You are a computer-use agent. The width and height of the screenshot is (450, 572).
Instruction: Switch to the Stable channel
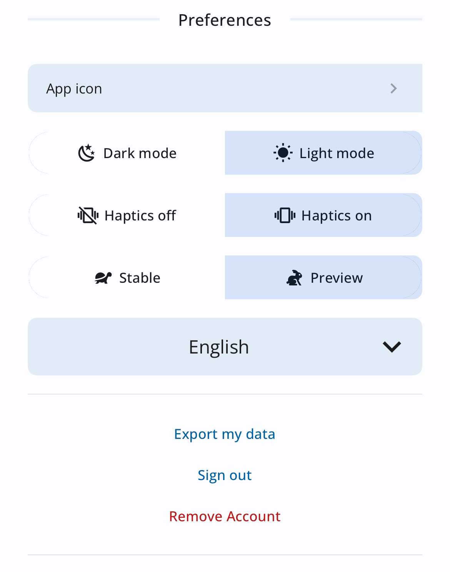pyautogui.click(x=127, y=277)
